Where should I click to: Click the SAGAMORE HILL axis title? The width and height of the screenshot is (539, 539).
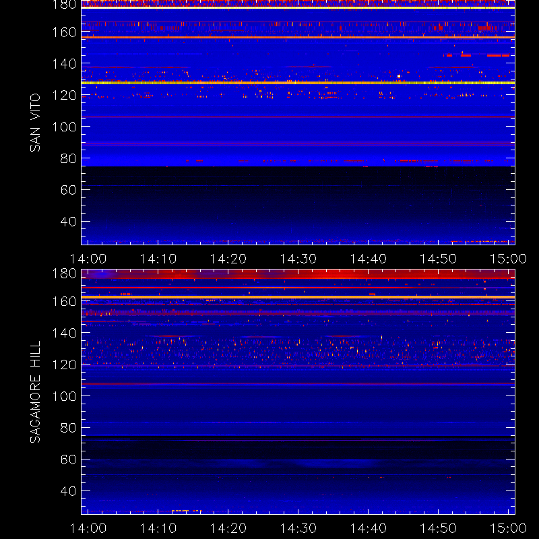point(35,392)
